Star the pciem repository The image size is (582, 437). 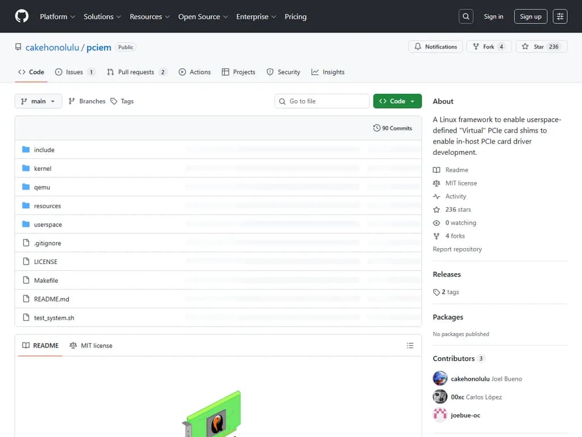point(533,47)
